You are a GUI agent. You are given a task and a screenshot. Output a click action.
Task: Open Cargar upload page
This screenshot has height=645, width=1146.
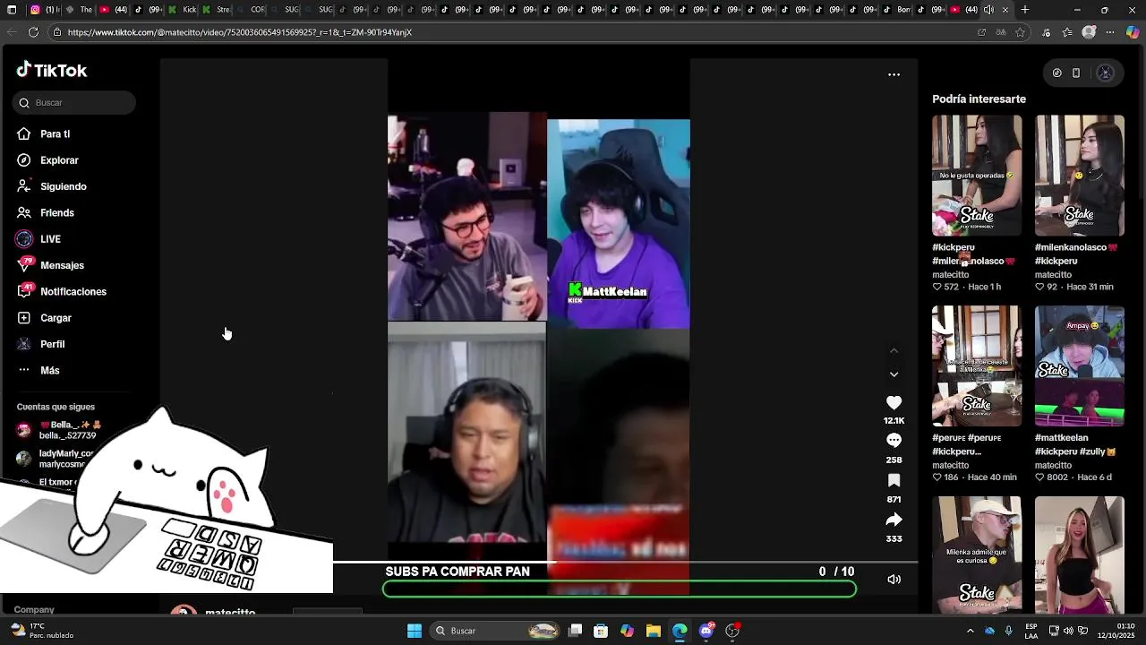click(56, 318)
